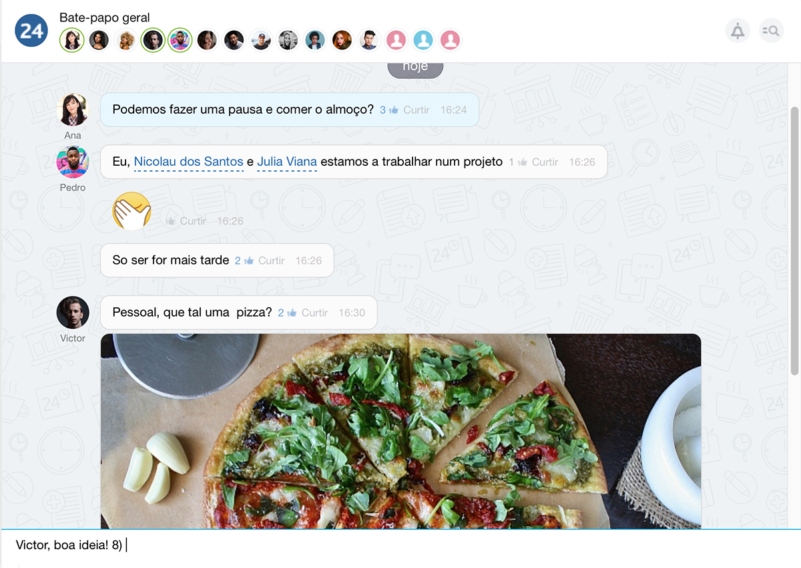This screenshot has height=568, width=801.
Task: Open Ana's avatar beside her lunch message
Action: (73, 110)
